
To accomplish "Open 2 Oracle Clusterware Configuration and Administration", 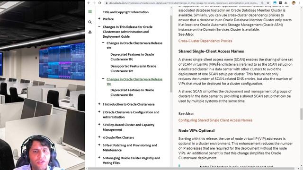I will click(131, 114).
